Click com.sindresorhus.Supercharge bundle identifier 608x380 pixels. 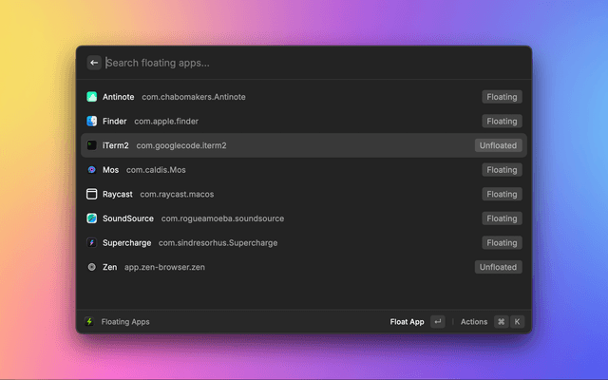[x=218, y=243]
